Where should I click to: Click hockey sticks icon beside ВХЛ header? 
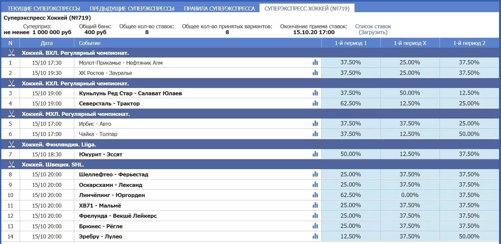click(x=12, y=53)
